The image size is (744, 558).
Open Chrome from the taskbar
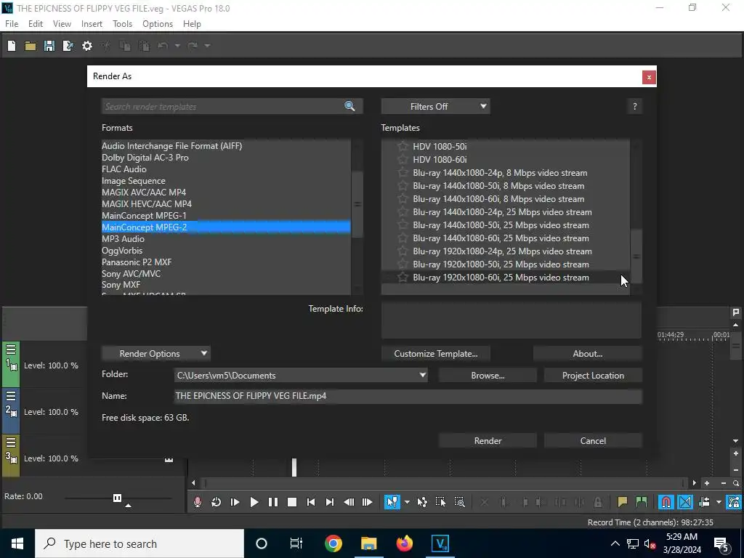point(333,543)
